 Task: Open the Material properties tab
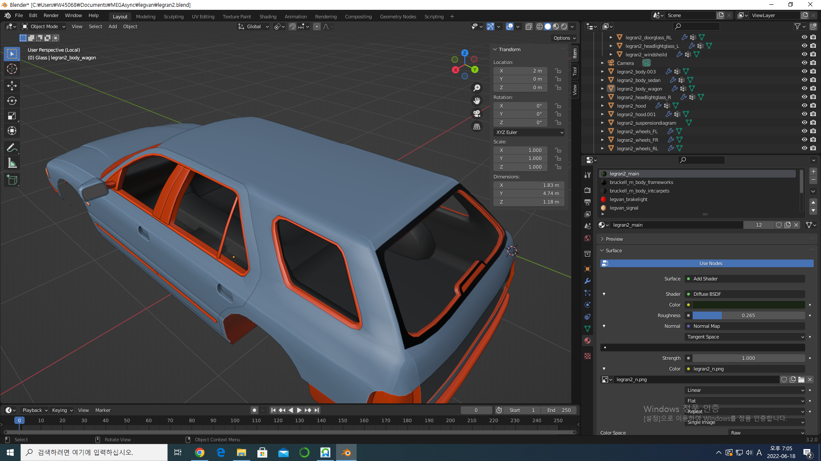pyautogui.click(x=588, y=341)
